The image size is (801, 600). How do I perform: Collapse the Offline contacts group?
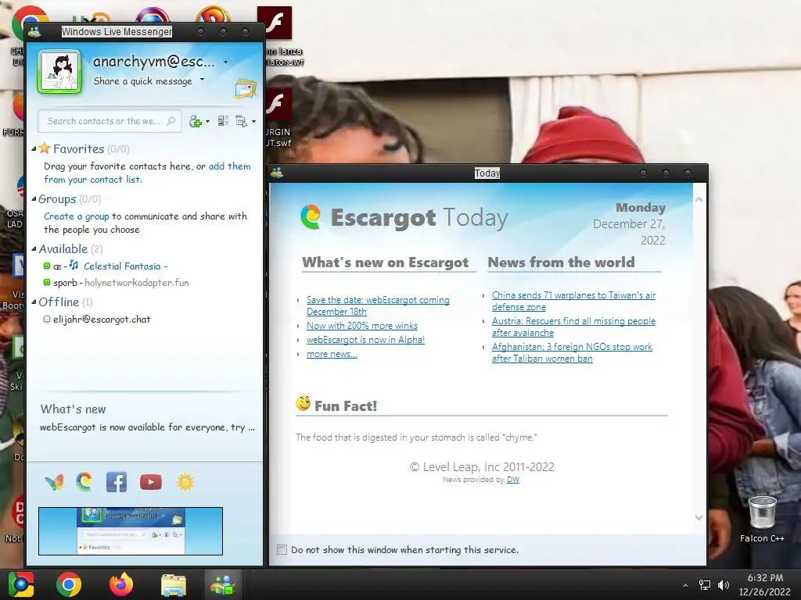click(34, 302)
